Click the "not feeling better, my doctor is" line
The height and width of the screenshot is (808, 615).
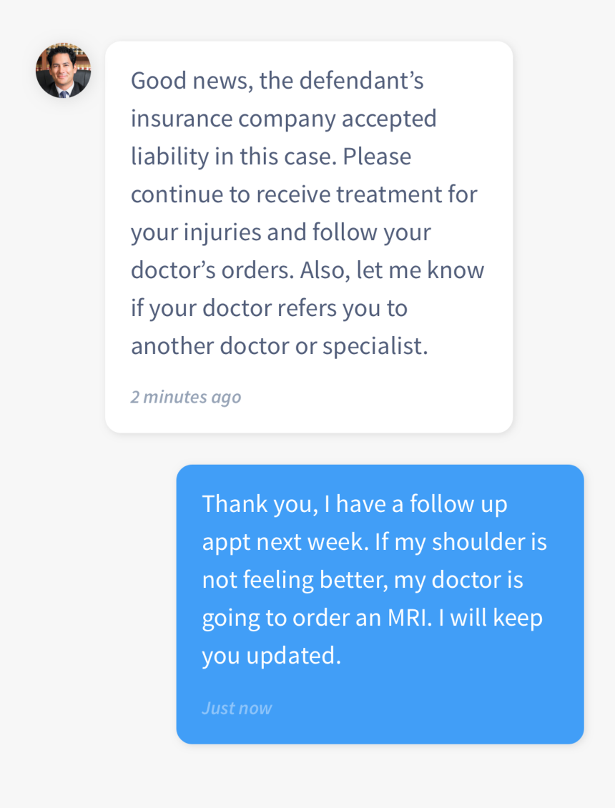pyautogui.click(x=363, y=580)
